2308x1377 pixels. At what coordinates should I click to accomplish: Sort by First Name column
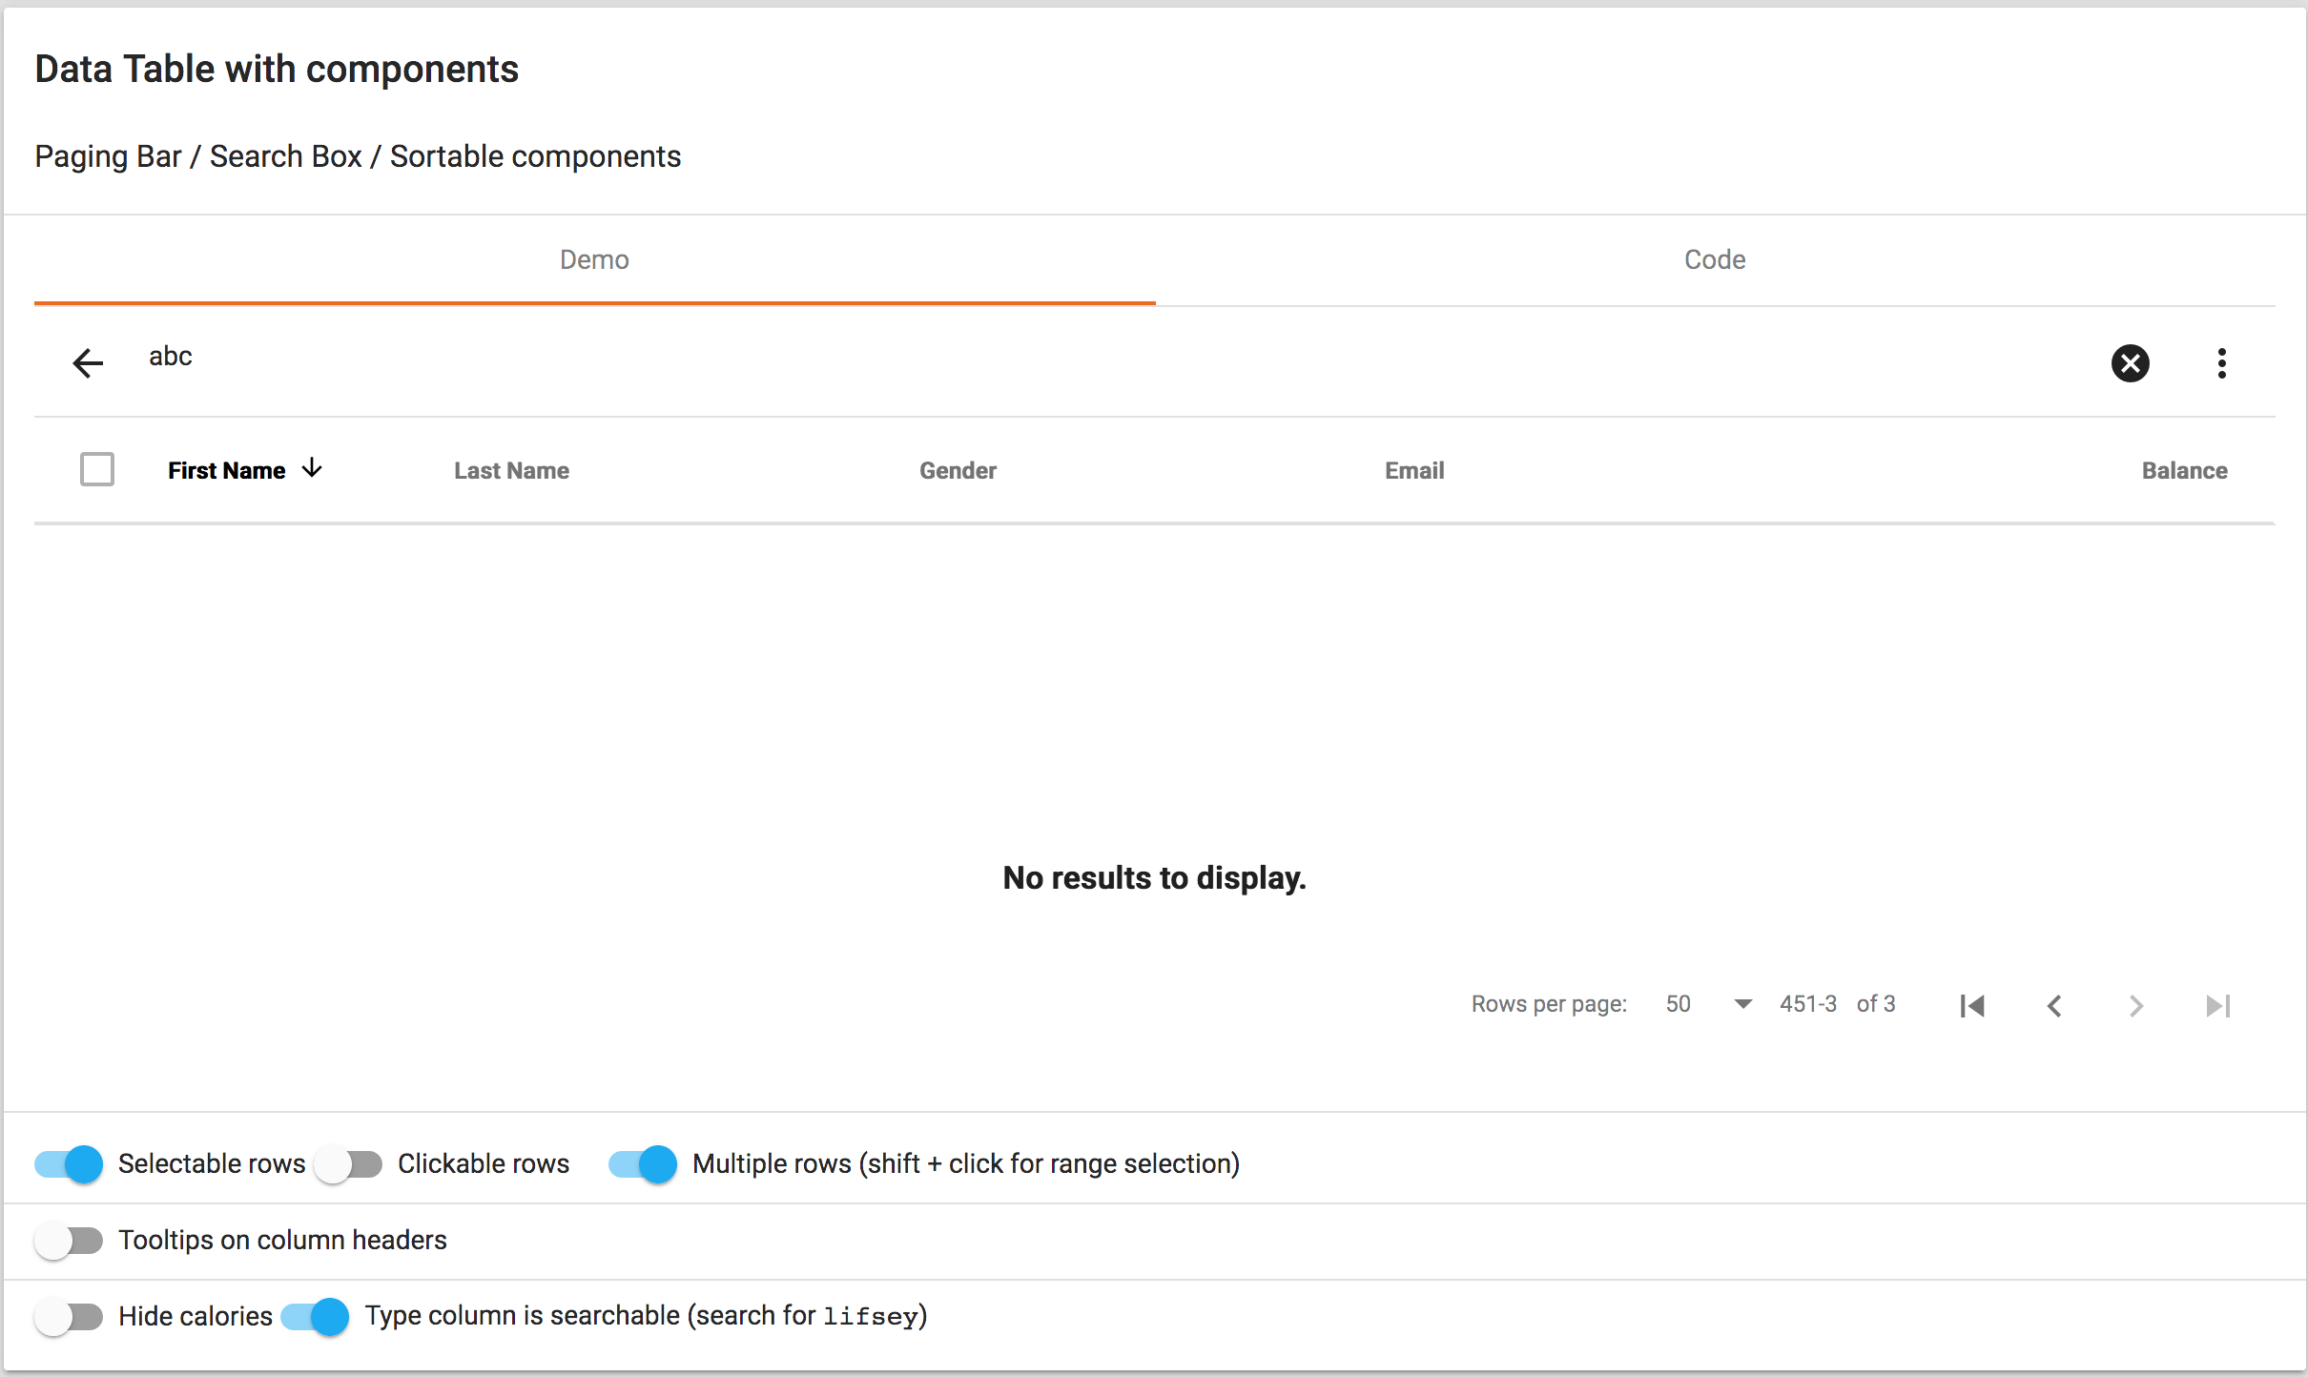click(x=227, y=469)
